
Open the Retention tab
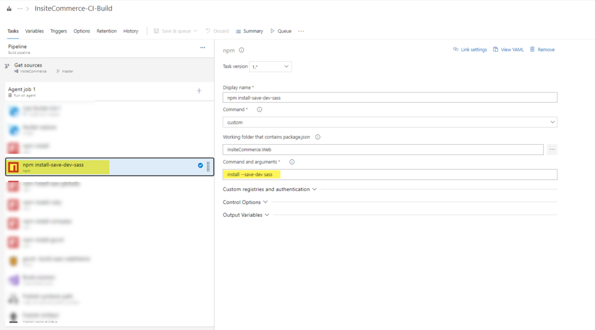click(107, 31)
